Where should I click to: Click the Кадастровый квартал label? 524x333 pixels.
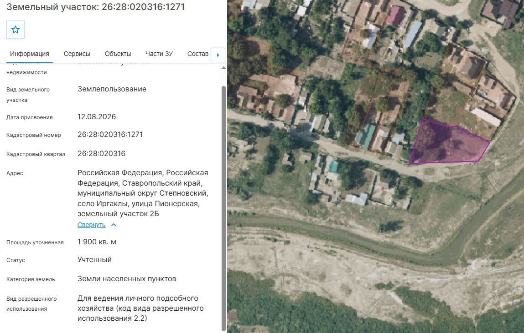click(36, 154)
